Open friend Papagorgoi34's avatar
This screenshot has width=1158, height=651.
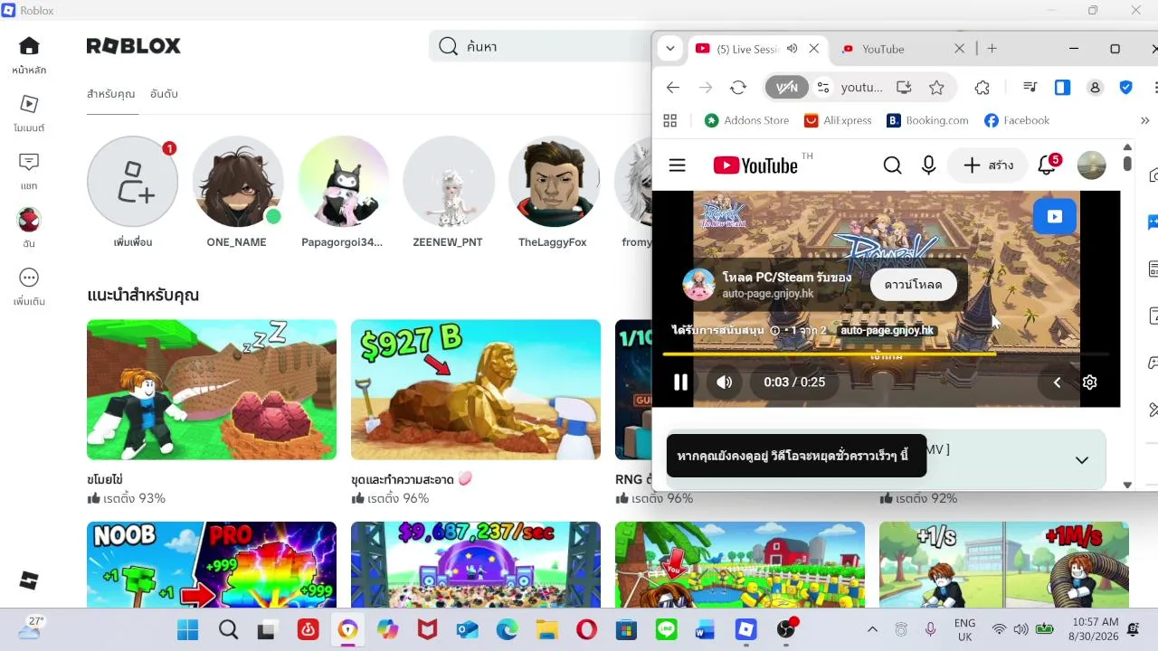click(x=343, y=182)
